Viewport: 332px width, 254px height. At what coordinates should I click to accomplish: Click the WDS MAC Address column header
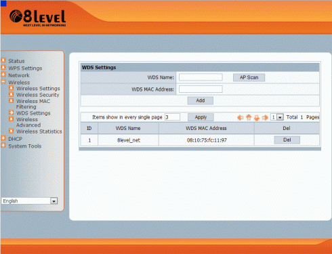206,128
